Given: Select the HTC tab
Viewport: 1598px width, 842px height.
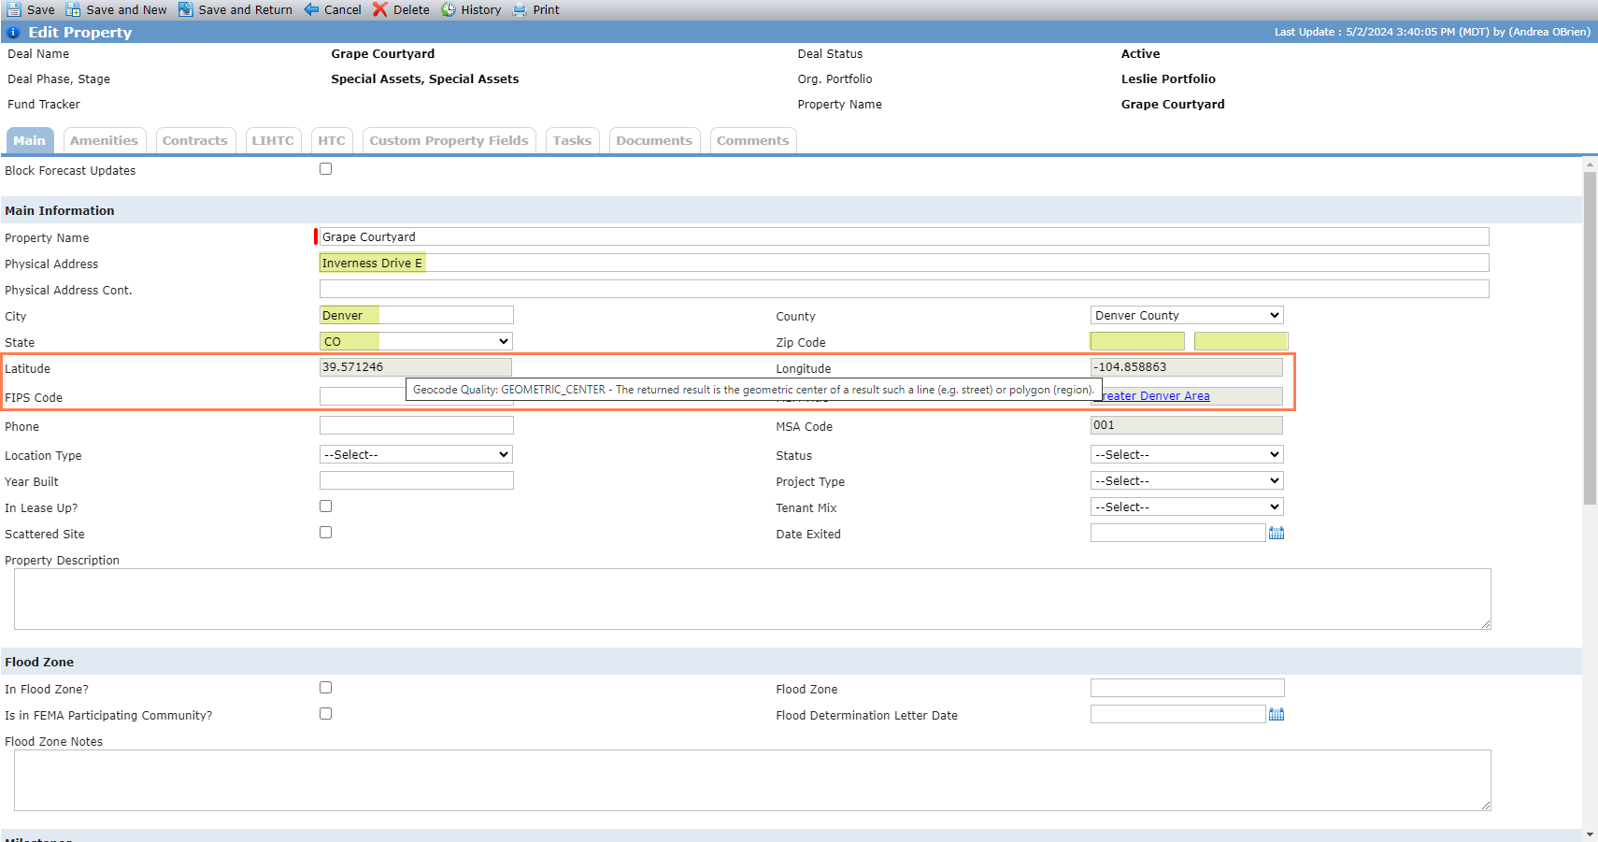Looking at the screenshot, I should coord(332,140).
